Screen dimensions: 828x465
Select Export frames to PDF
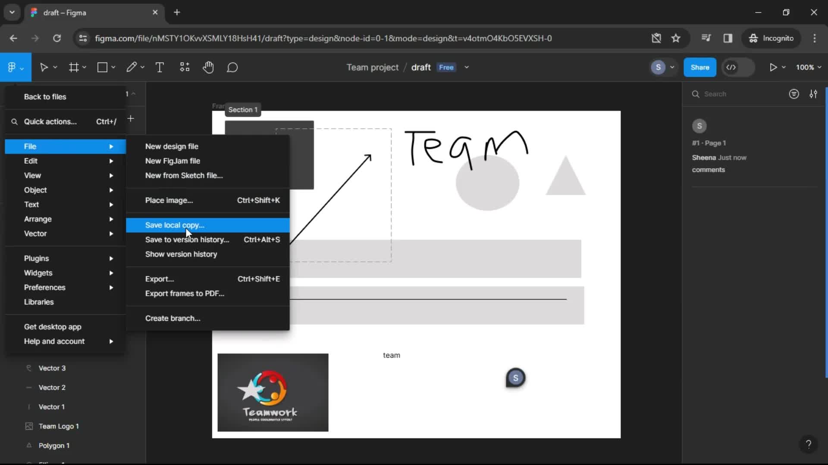tap(207, 293)
